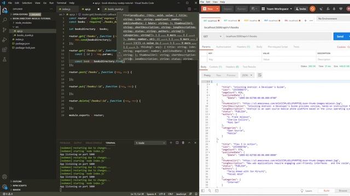Click the heart icon in Postman header
350x196 pixels.
pyautogui.click(x=341, y=9)
